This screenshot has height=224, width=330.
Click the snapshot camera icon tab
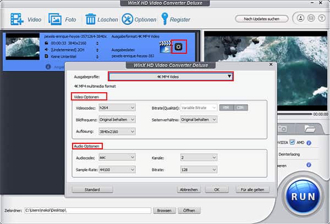(x=282, y=128)
